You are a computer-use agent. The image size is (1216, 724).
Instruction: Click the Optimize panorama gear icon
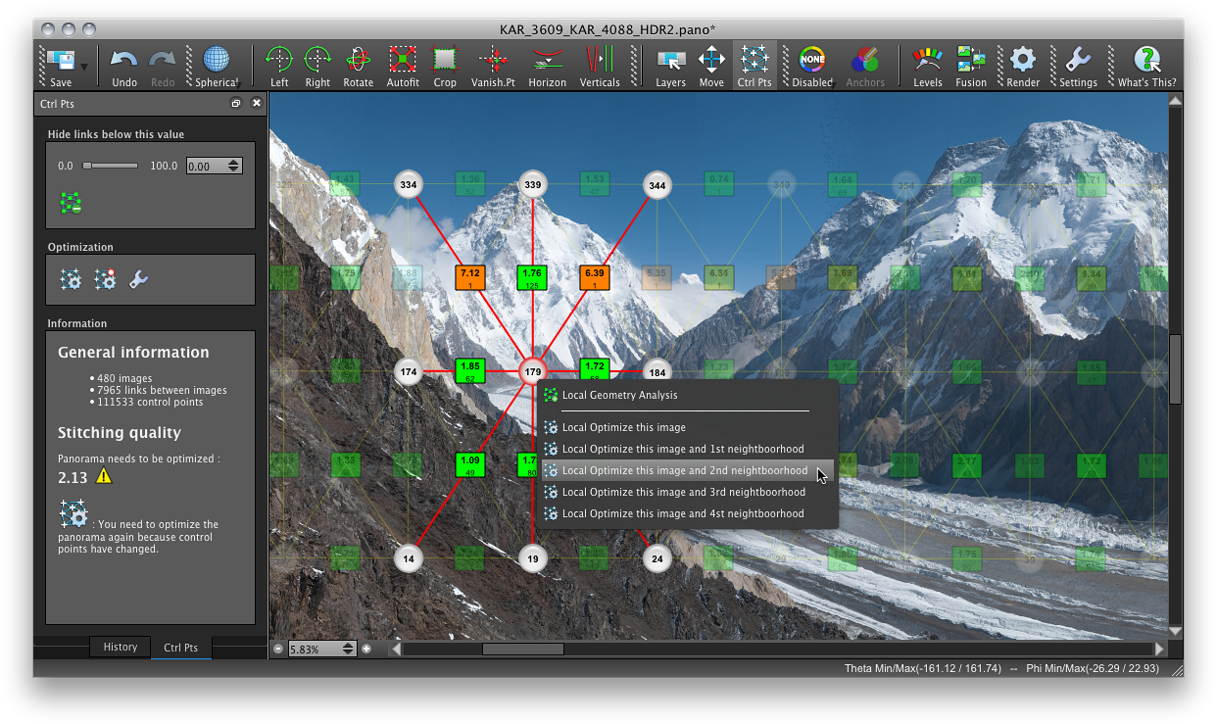71,280
